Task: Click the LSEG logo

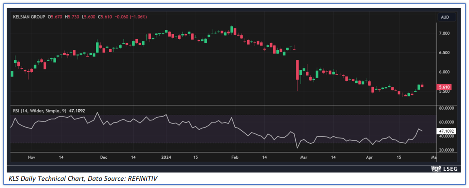Action: 444,169
